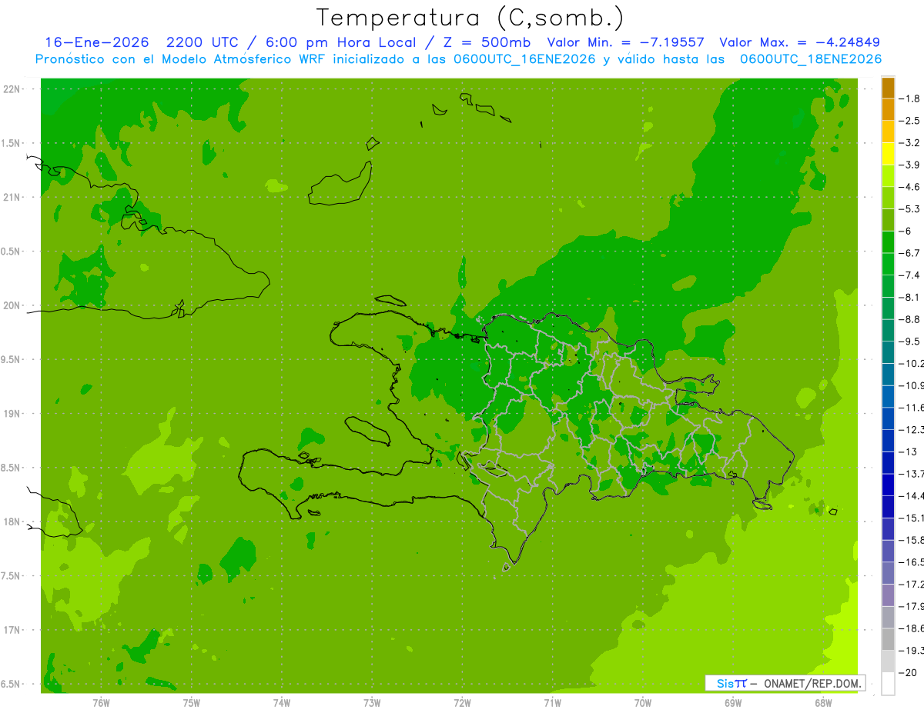
Task: Click the "17N" latitude axis label
Action: 12,631
